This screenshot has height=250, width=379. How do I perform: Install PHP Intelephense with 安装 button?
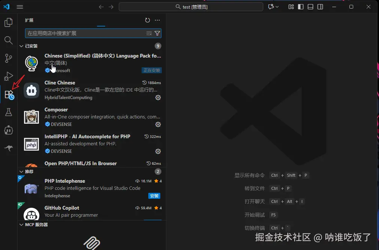[x=154, y=196]
